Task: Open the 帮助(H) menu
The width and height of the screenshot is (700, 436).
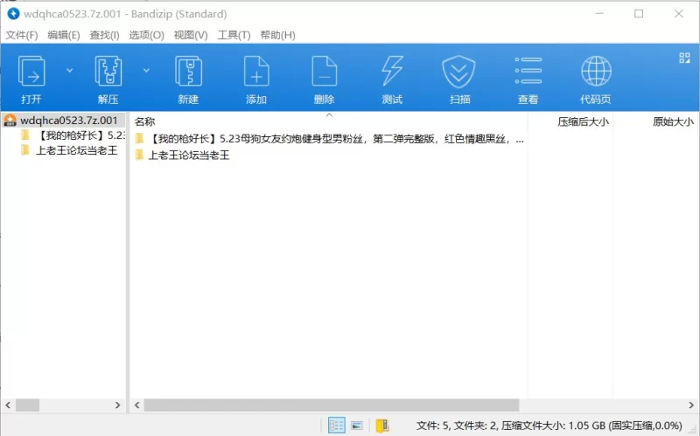Action: pyautogui.click(x=277, y=35)
